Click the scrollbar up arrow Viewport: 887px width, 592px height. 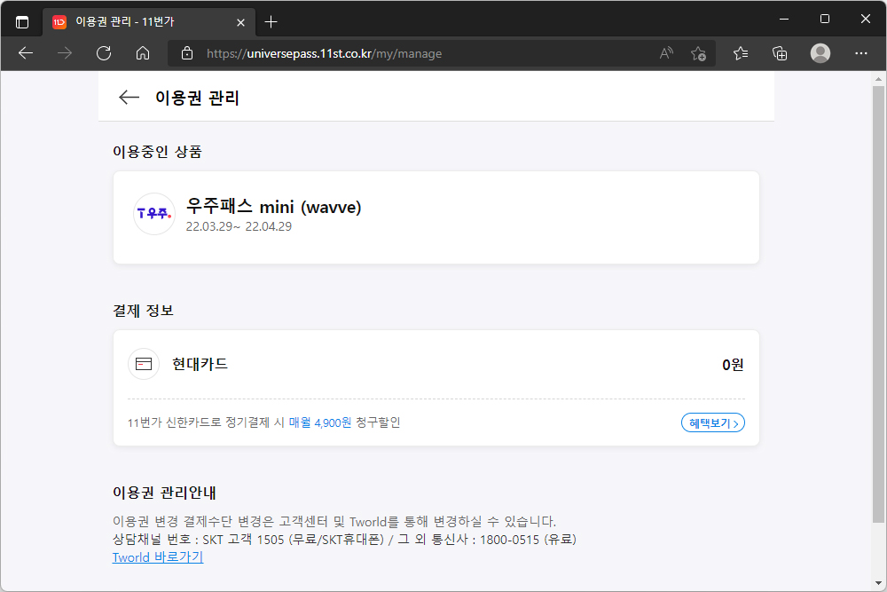coord(878,79)
